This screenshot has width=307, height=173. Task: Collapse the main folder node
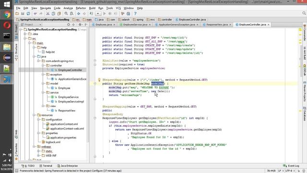coord(30,43)
